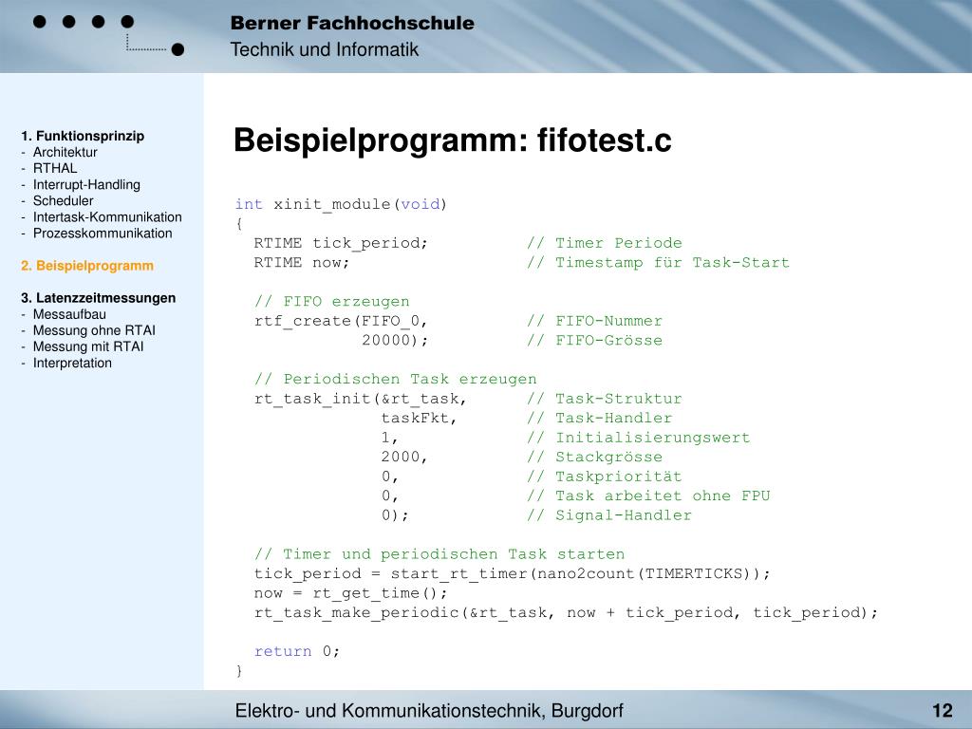This screenshot has height=729, width=972.
Task: Select the Interrupt-Handling outline item
Action: pos(85,184)
